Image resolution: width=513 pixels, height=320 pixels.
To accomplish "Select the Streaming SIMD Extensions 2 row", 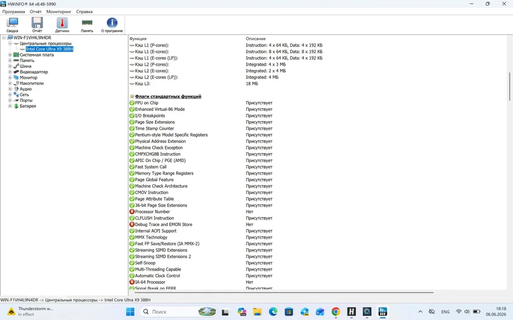I will click(201, 256).
